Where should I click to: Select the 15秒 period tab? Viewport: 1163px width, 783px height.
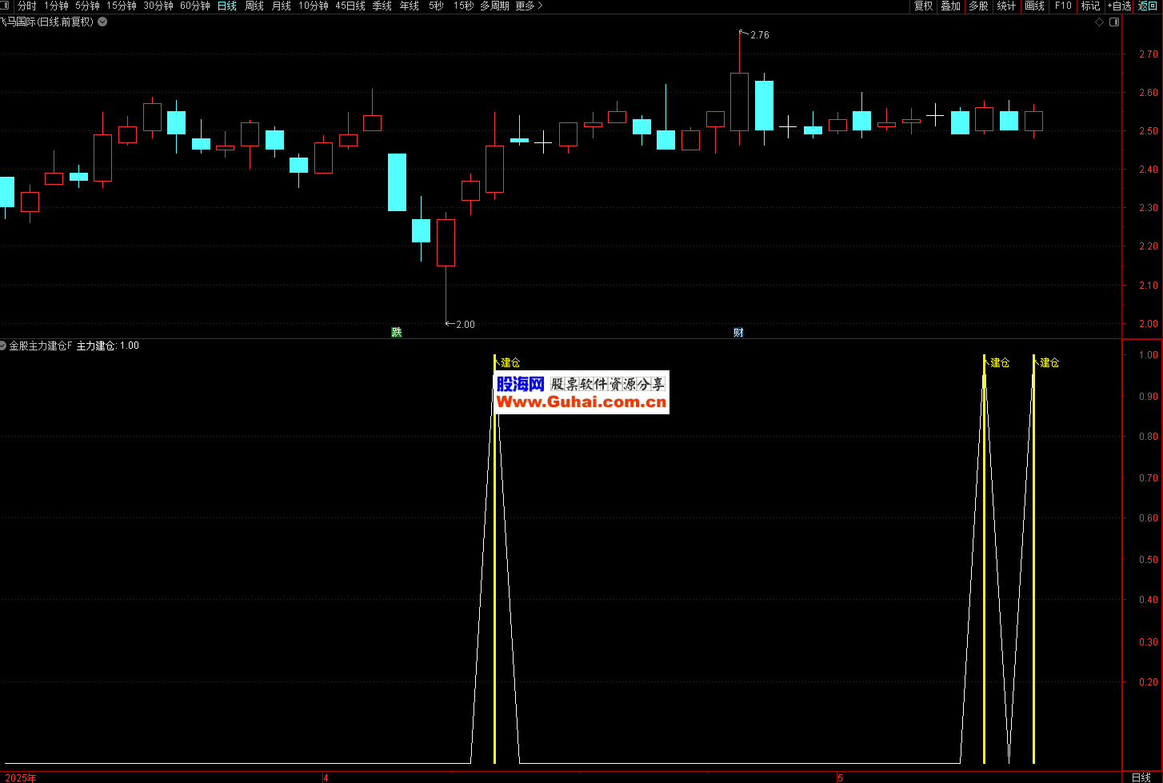pyautogui.click(x=463, y=6)
